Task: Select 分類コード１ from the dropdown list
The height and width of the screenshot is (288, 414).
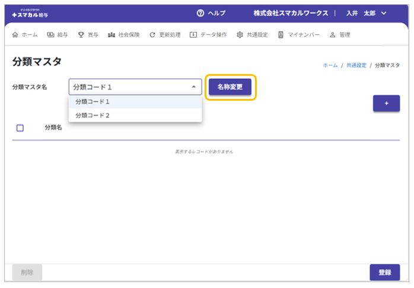Action: (93, 102)
